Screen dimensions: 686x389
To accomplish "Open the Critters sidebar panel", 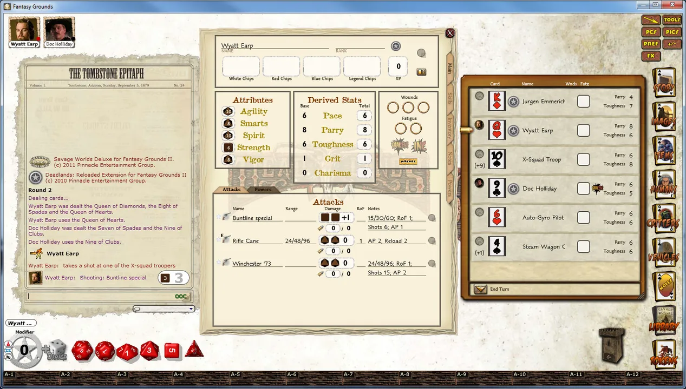I will coord(664,219).
